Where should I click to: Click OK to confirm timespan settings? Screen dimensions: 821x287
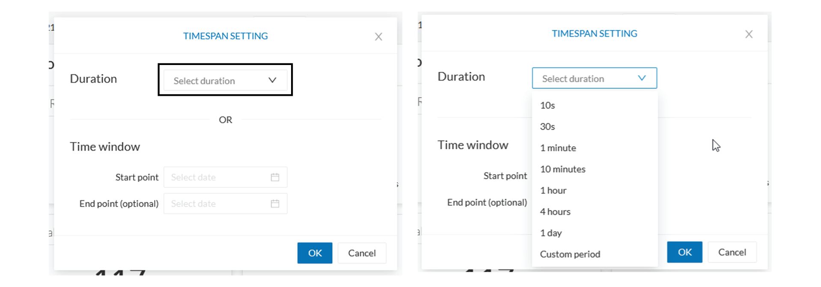tap(315, 253)
